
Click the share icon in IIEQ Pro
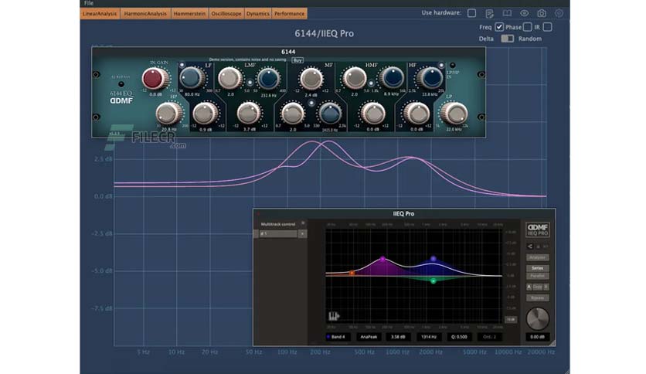[530, 246]
